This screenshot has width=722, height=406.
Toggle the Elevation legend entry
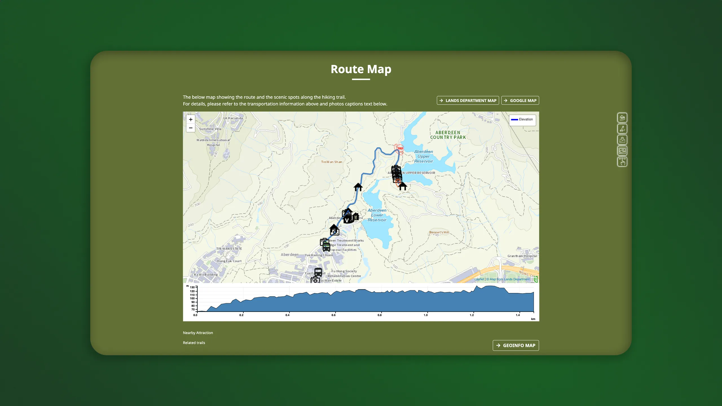pyautogui.click(x=525, y=119)
